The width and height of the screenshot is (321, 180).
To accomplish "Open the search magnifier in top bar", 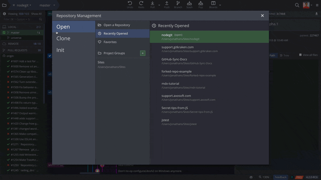I will coord(297,5).
